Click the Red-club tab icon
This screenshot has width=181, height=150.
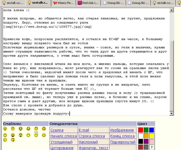pyautogui.click(x=79, y=3)
